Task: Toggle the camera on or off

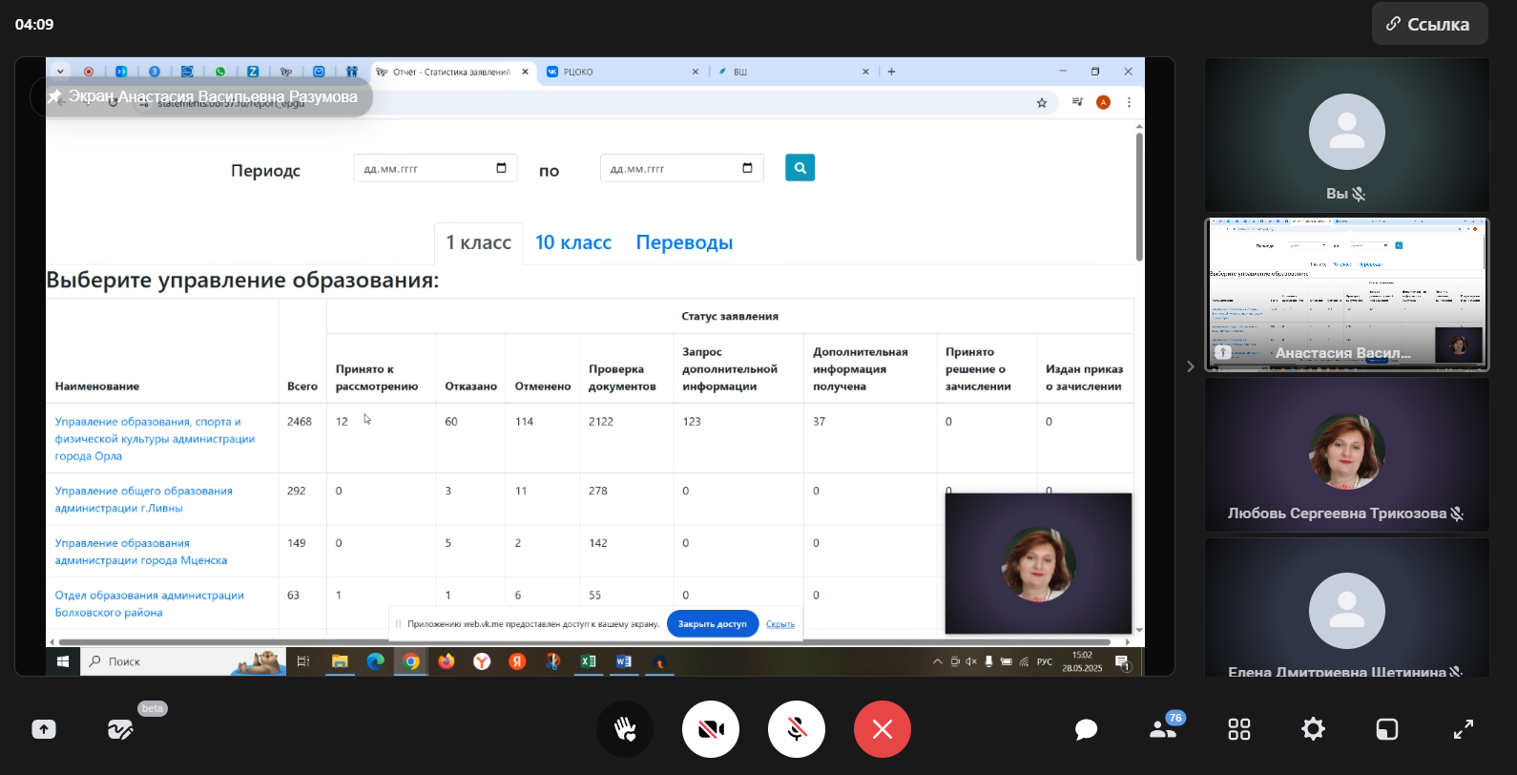Action: pos(711,729)
